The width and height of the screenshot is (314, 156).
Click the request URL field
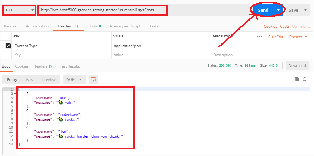pos(143,10)
